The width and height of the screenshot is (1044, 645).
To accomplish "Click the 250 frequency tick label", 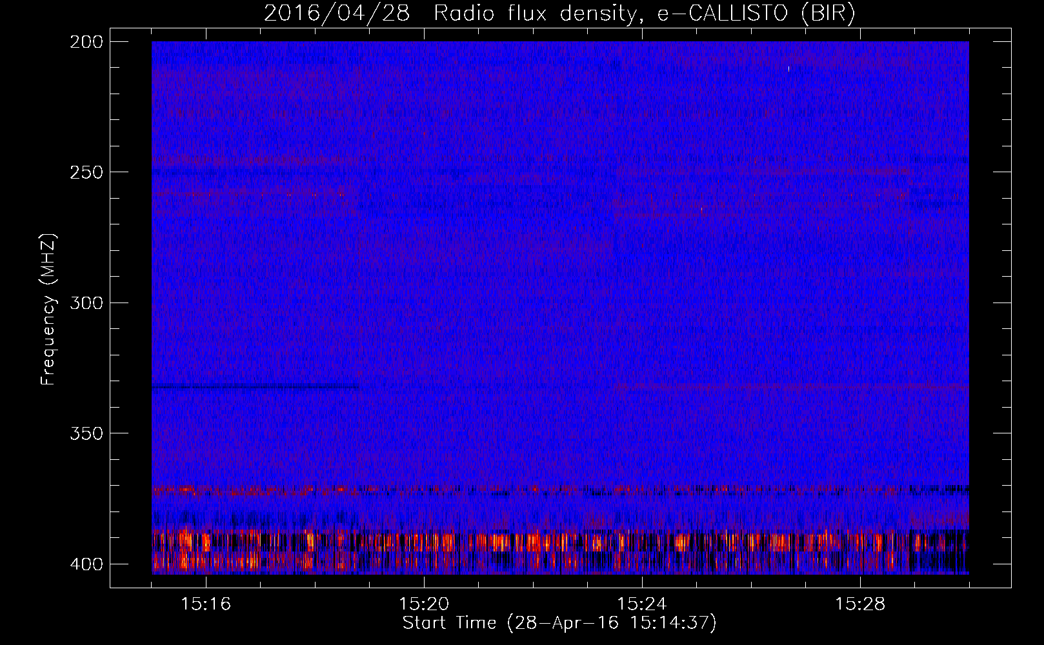I will (x=86, y=172).
